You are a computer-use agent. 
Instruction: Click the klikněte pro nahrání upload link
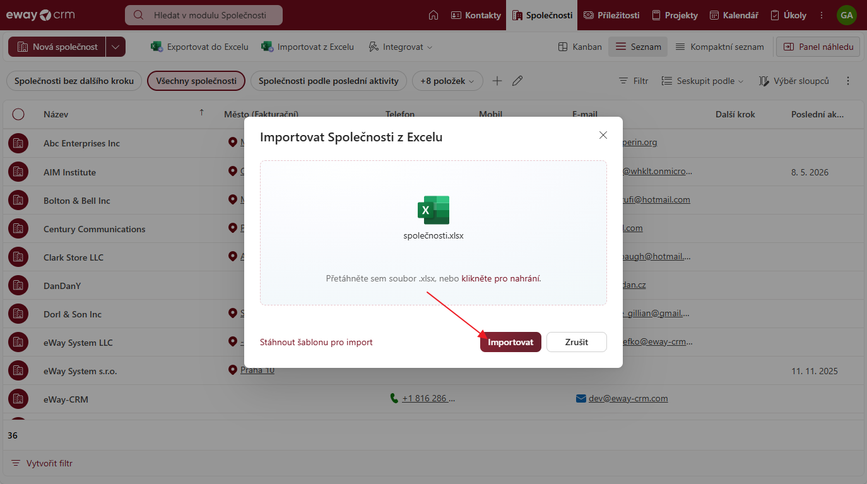[501, 278]
